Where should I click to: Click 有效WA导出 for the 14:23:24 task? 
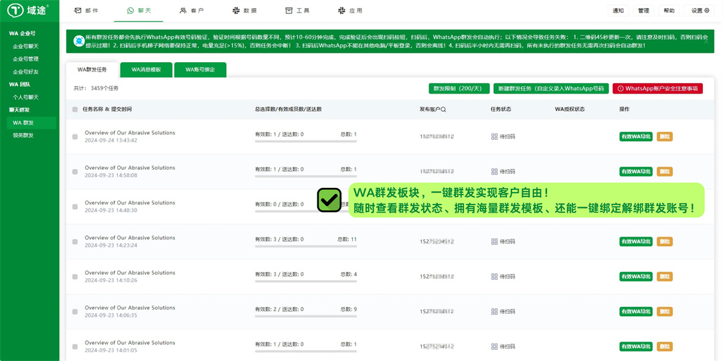click(636, 241)
